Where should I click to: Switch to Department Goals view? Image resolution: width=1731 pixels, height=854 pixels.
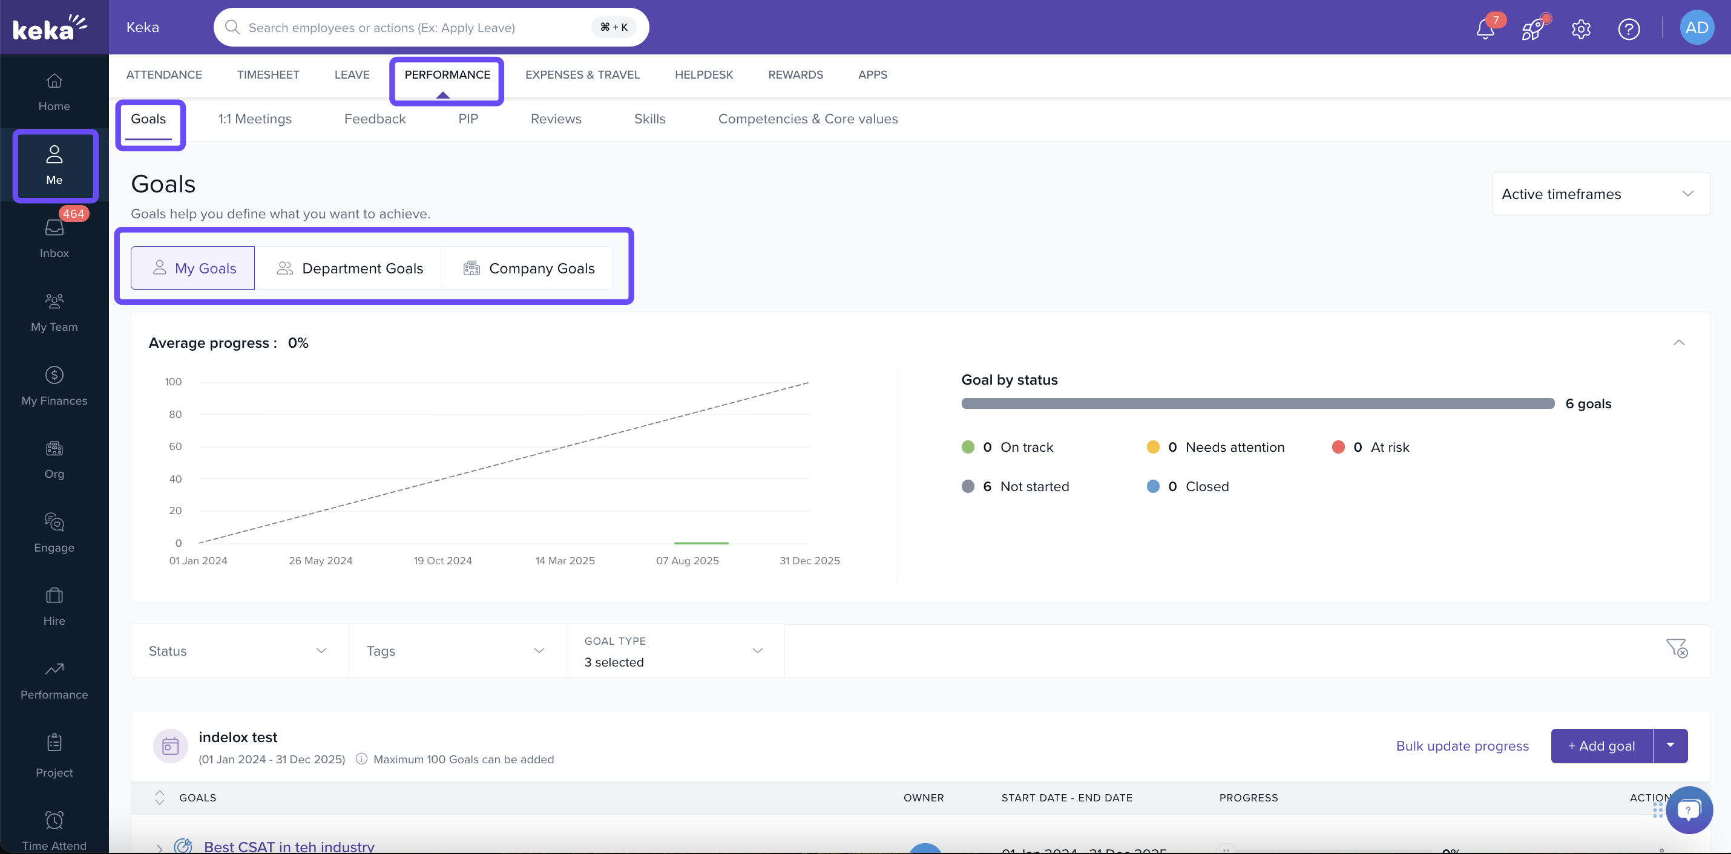[349, 268]
